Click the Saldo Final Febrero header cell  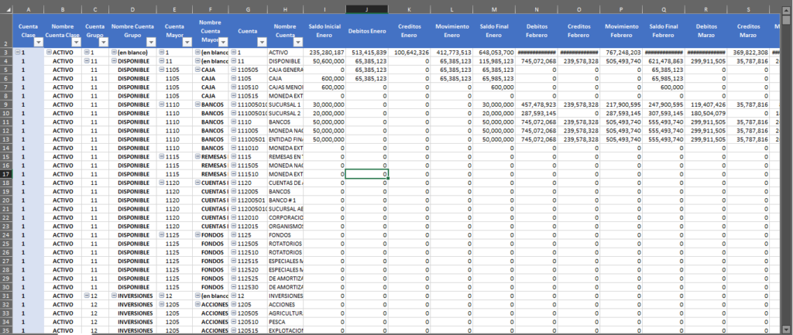[x=664, y=31]
